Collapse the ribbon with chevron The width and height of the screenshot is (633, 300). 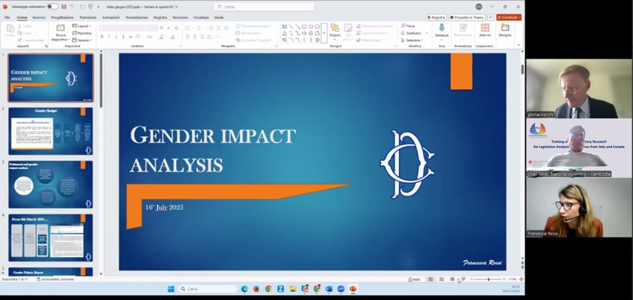tap(519, 45)
